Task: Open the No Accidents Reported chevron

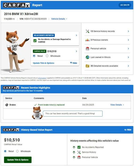Action: coord(76,35)
